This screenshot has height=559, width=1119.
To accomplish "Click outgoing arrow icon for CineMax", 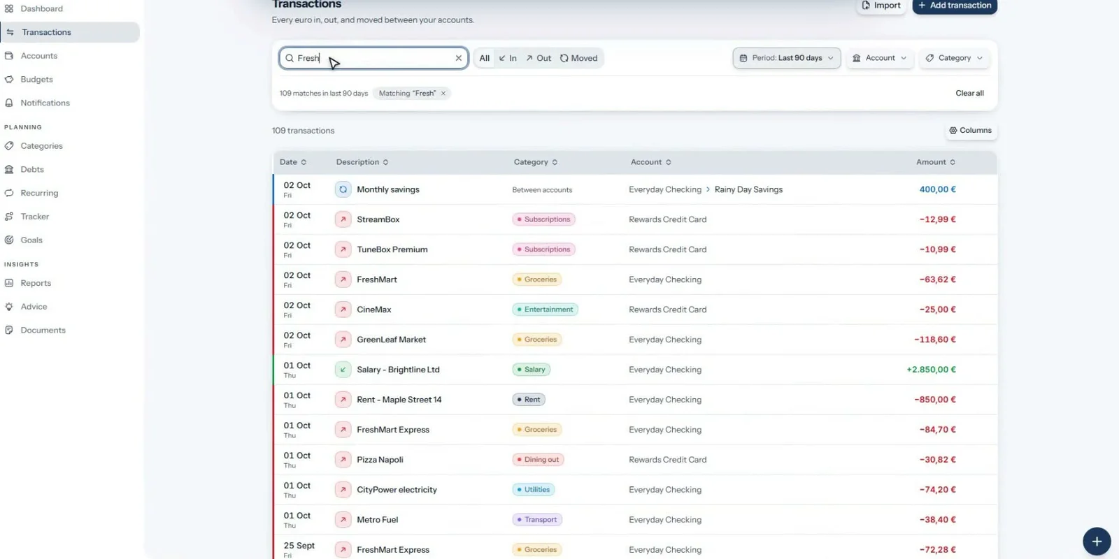I will (343, 310).
